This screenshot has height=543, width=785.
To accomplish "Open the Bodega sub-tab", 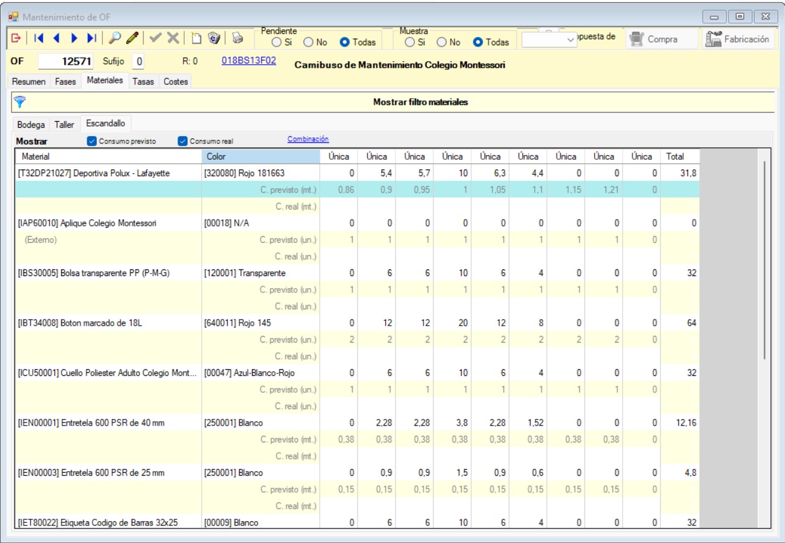I will coord(31,125).
